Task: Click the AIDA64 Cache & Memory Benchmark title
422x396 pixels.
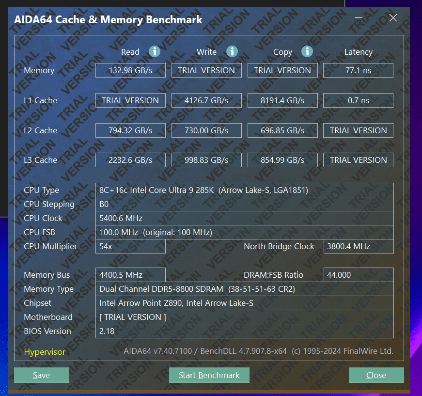Action: coord(108,20)
